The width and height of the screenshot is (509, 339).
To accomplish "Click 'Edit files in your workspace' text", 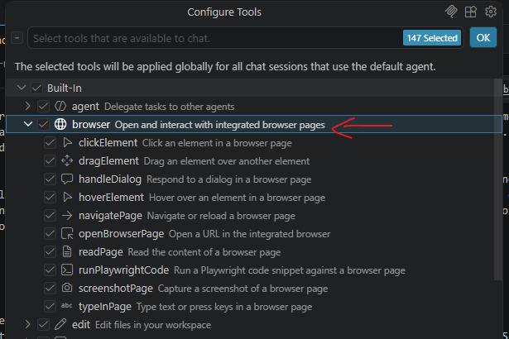I will coord(153,325).
